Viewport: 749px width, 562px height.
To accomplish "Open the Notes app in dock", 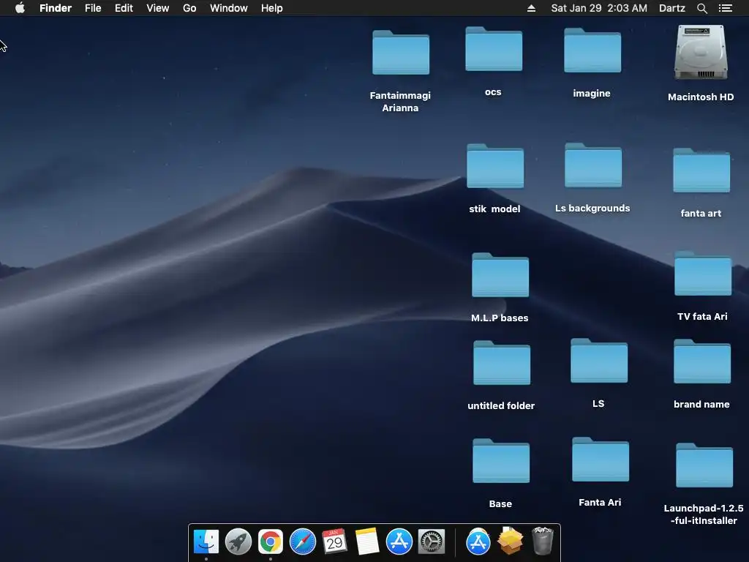I will tap(367, 542).
